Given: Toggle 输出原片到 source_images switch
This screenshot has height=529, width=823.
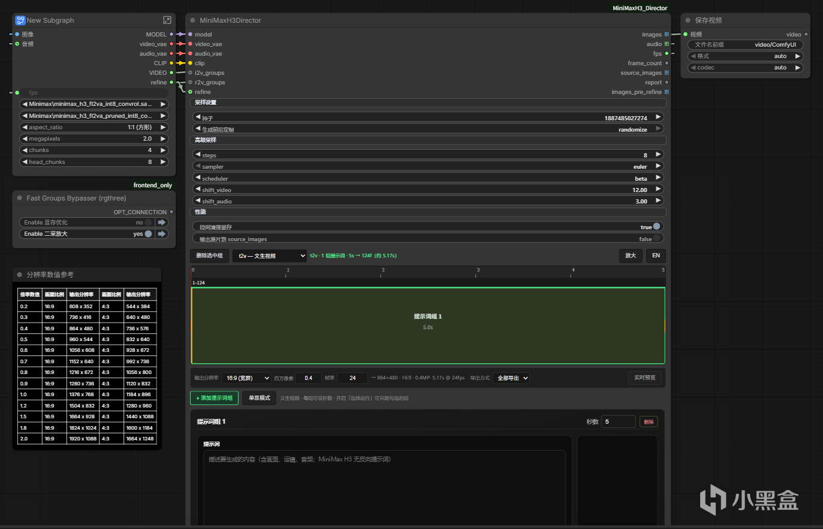Looking at the screenshot, I should coord(657,238).
